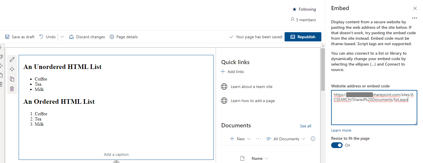Click the edit pencil icon for web part
The height and width of the screenshot is (163, 423).
click(x=12, y=60)
